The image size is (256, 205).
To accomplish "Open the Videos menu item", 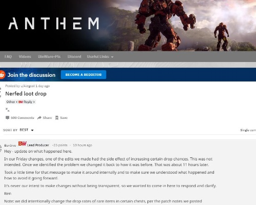I will tap(25, 56).
